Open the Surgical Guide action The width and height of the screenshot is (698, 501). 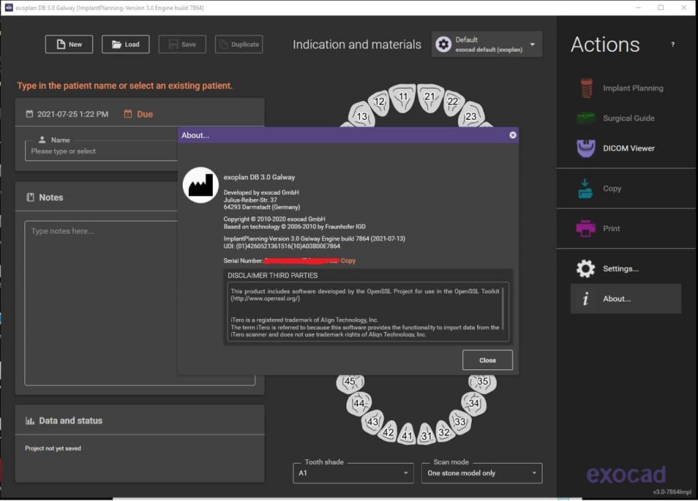pos(586,118)
